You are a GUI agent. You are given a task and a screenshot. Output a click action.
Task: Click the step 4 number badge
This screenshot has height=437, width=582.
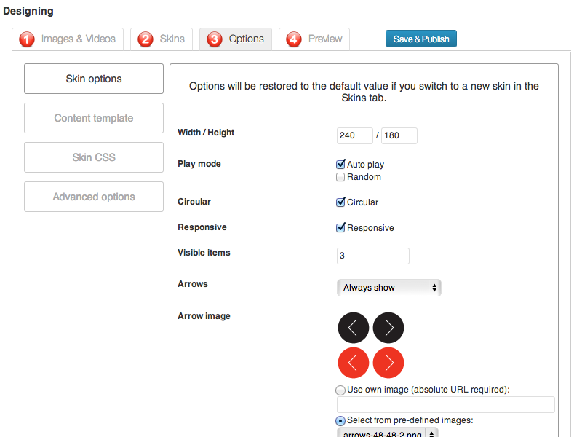pyautogui.click(x=294, y=39)
